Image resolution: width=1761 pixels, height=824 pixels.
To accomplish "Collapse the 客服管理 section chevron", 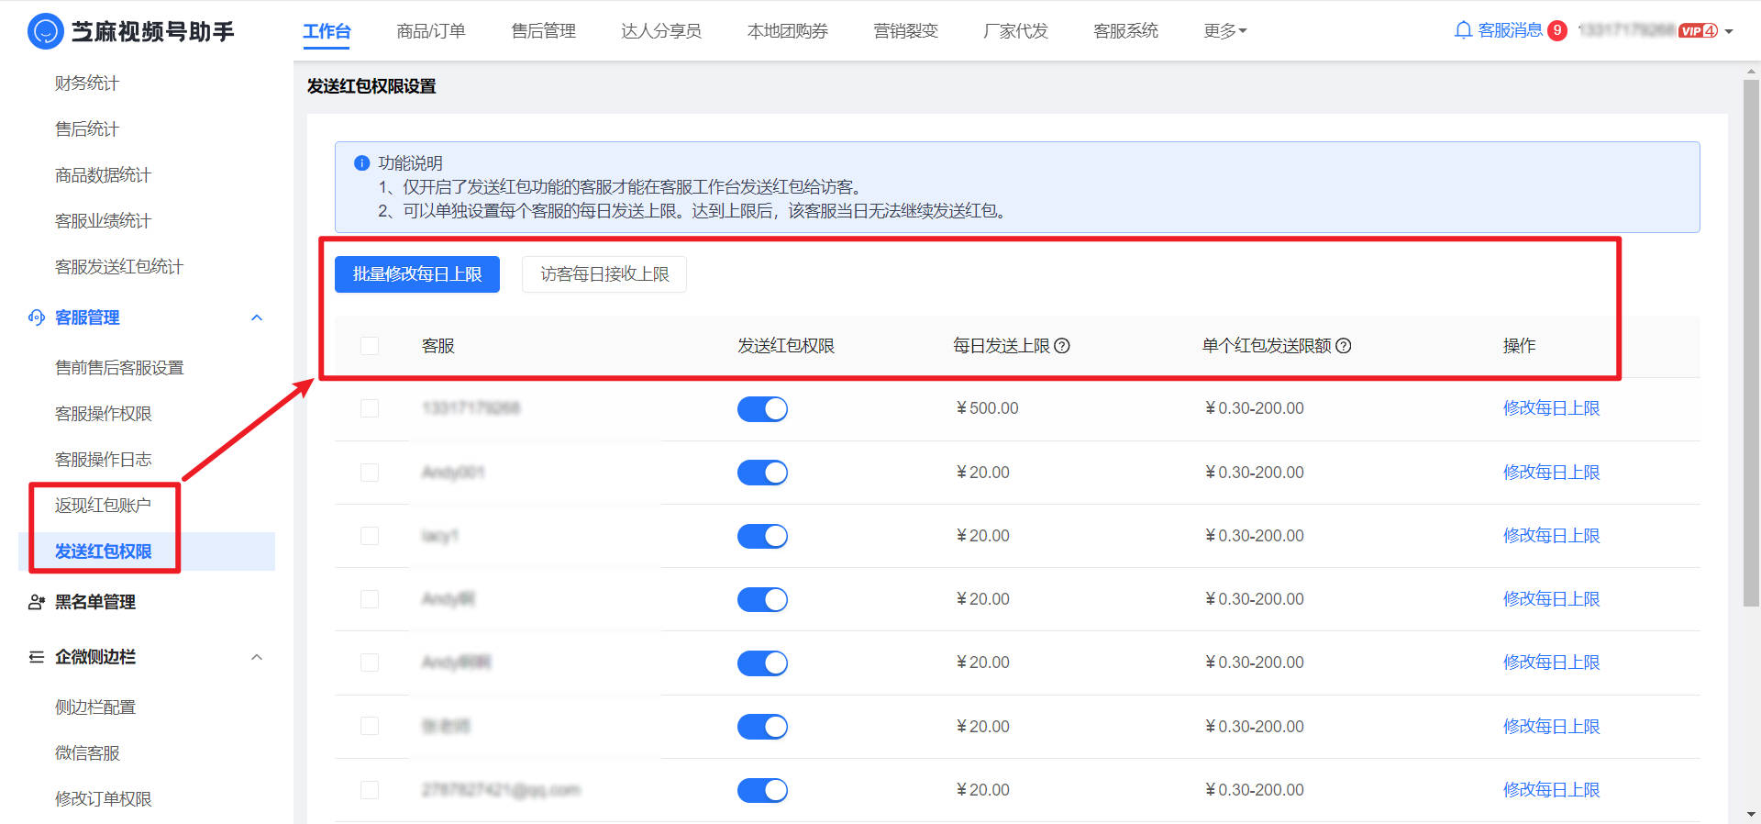I will click(x=257, y=317).
